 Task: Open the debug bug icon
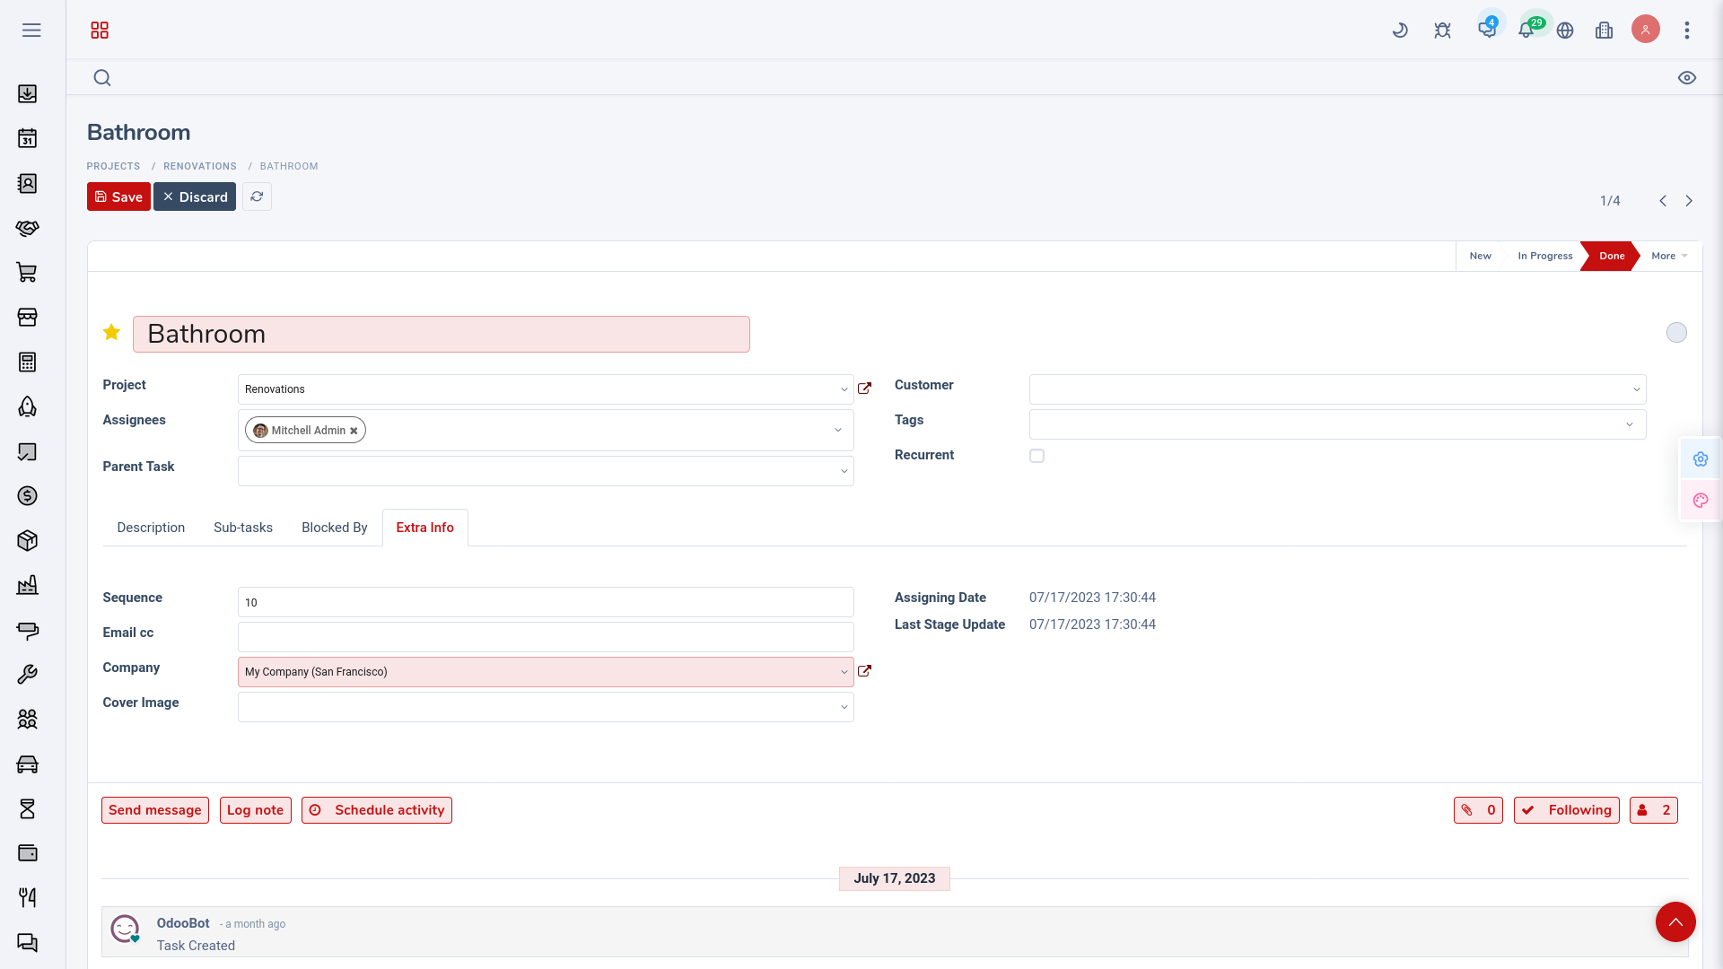click(1442, 31)
